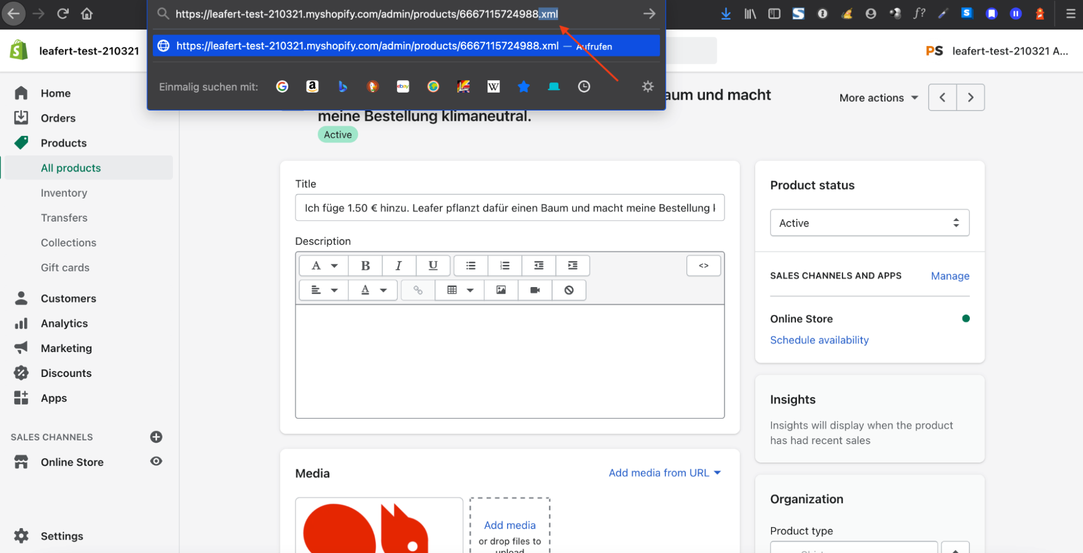Toggle bold formatting in the description editor

click(x=365, y=265)
